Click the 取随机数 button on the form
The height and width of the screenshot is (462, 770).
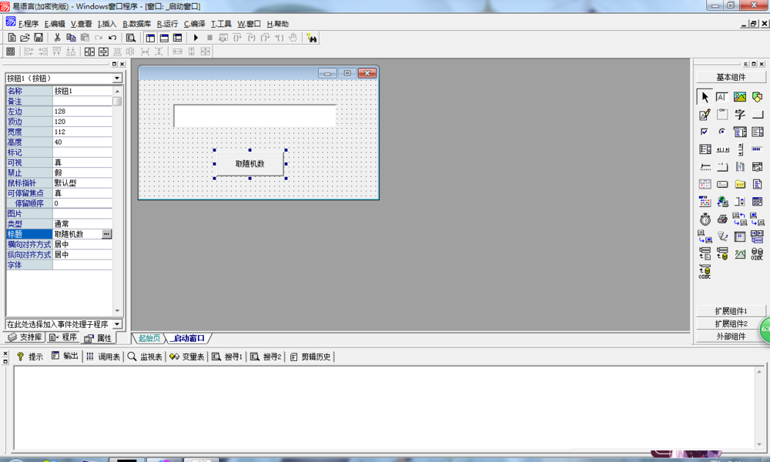[x=249, y=163]
